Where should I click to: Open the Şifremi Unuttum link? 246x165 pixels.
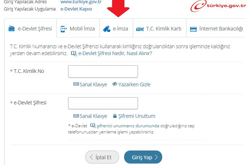[x=134, y=116]
